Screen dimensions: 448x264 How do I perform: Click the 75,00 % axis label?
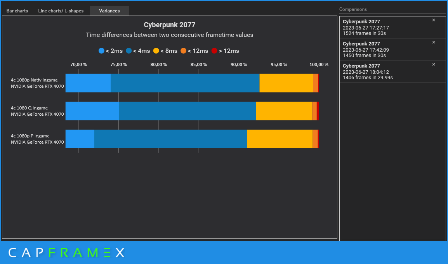118,64
